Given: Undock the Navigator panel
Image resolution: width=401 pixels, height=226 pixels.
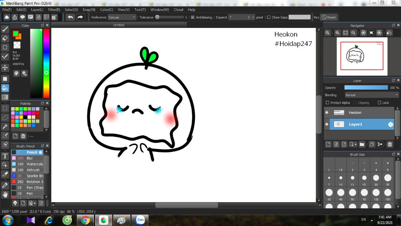Looking at the screenshot, I should pyautogui.click(x=393, y=25).
